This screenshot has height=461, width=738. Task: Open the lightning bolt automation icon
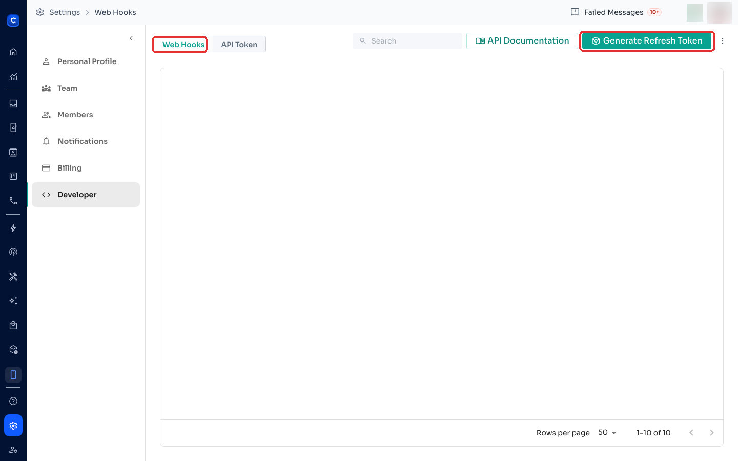pos(13,228)
